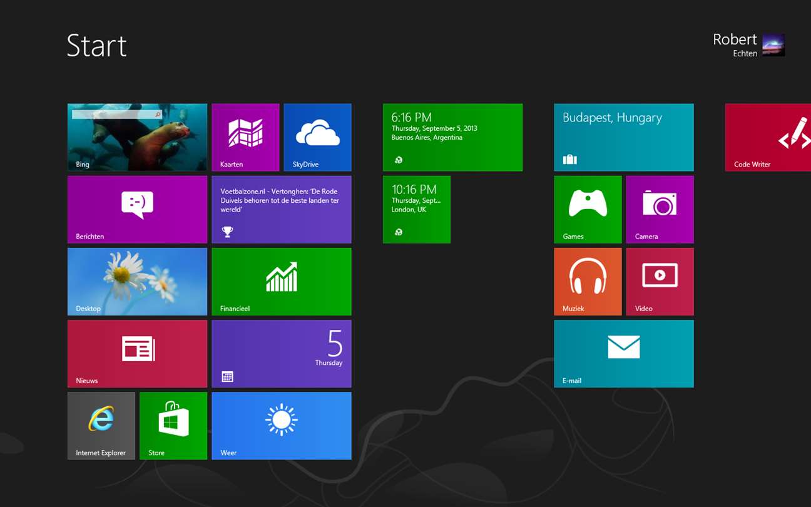The width and height of the screenshot is (811, 507).
Task: Open the Camera tile
Action: pos(660,209)
